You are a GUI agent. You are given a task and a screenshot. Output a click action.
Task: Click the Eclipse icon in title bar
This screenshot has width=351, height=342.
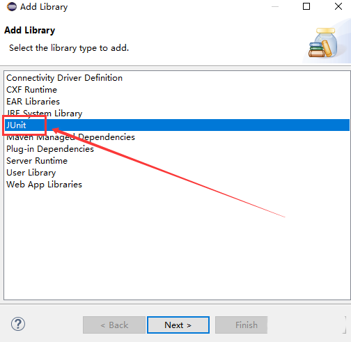12,6
